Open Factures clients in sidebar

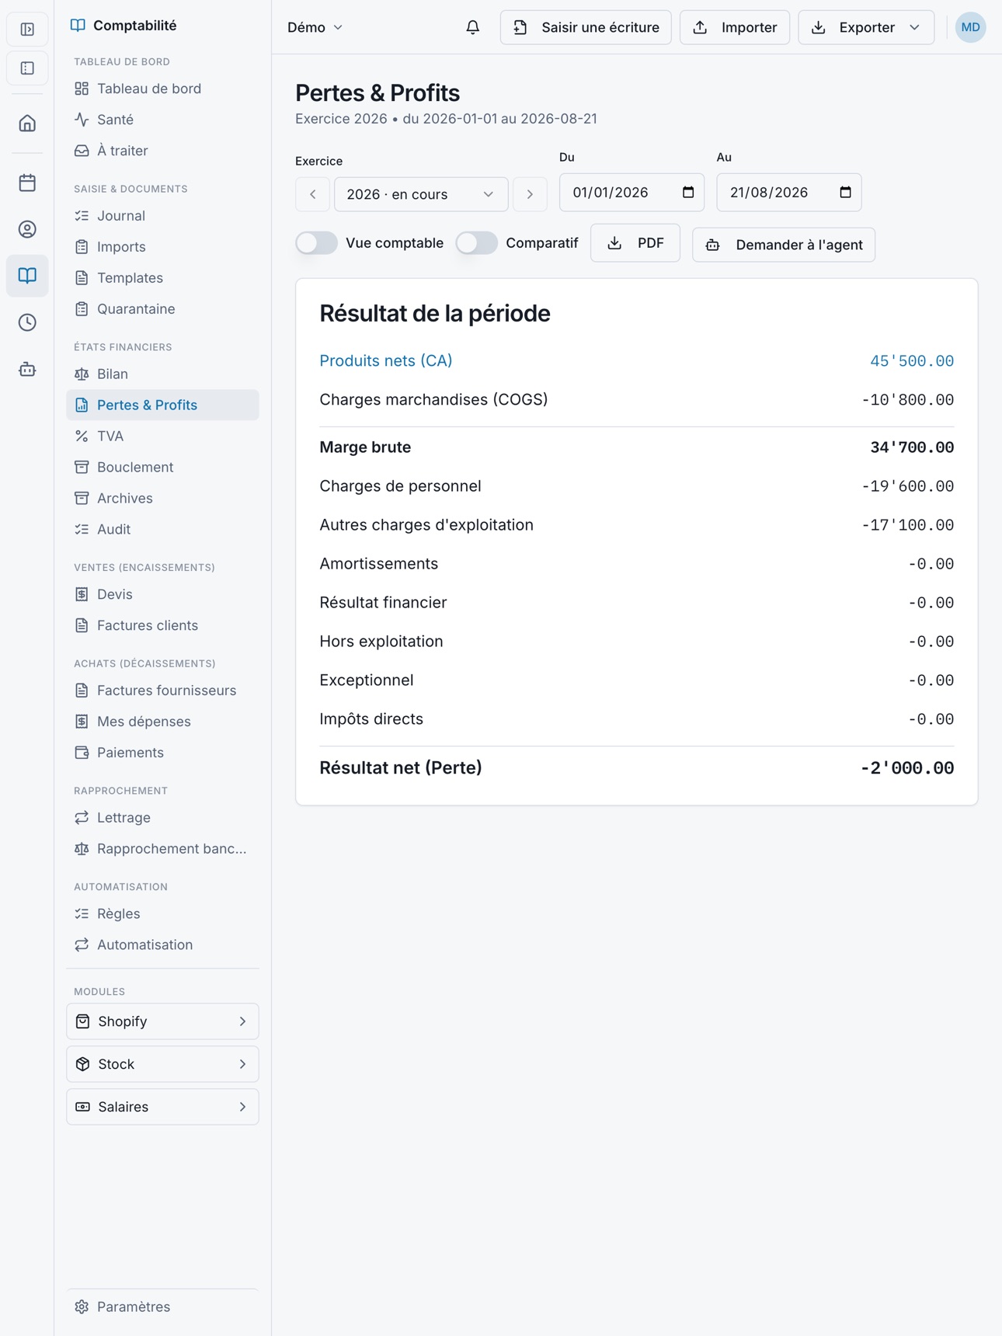162,625
